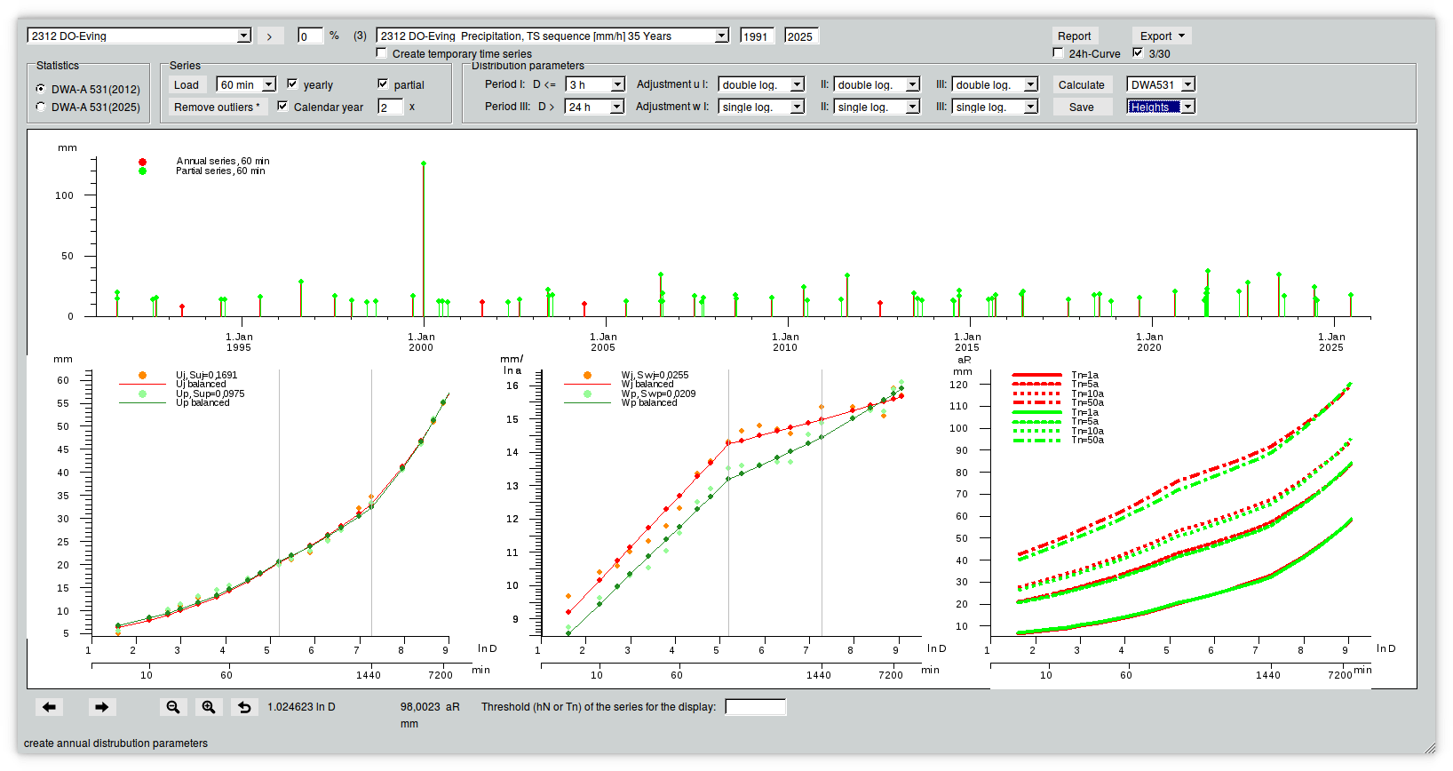Click the reset zoom undo icon
This screenshot has height=771, width=1453.
[244, 707]
